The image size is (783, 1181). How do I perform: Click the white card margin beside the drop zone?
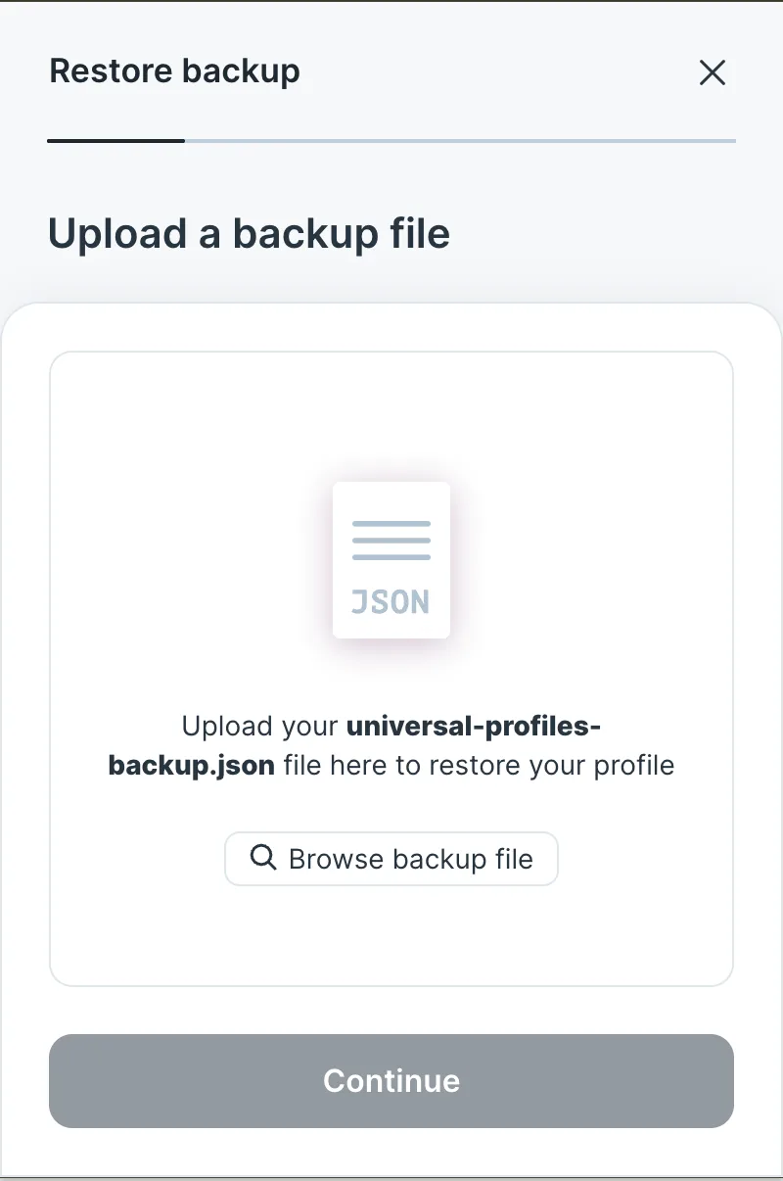point(25,666)
